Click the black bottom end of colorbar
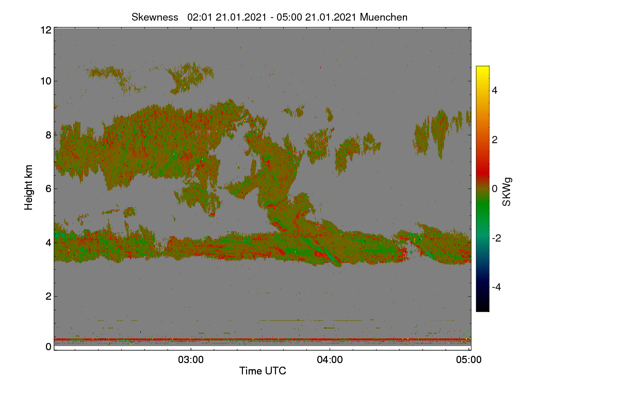Screen dimensions: 619x412 tap(482, 306)
